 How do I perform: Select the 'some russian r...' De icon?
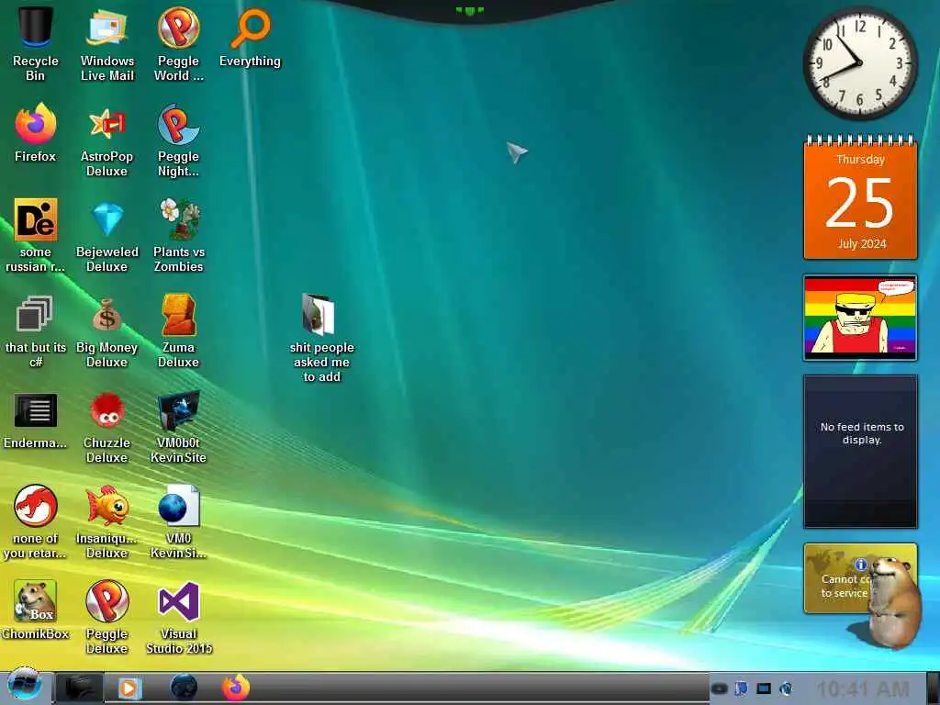point(36,235)
